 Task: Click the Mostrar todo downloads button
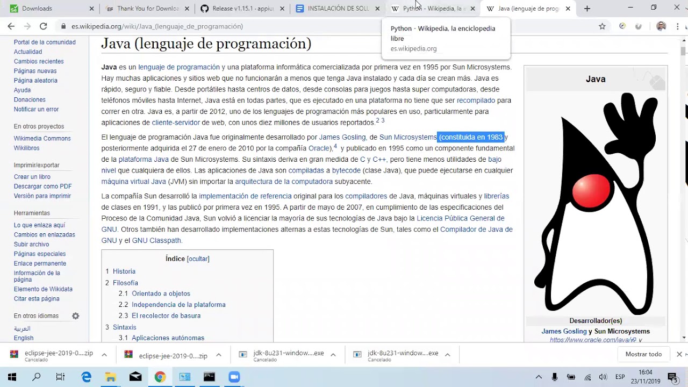[x=643, y=354]
